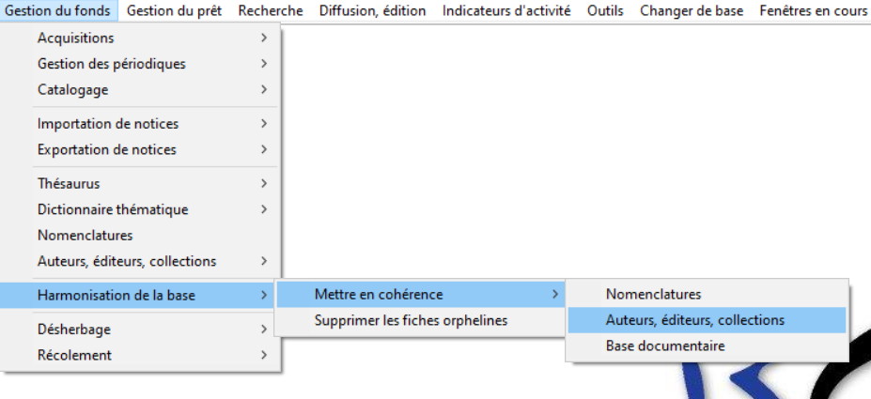Expand the Thésaurus submenu arrow
871x399 pixels.
click(x=264, y=183)
